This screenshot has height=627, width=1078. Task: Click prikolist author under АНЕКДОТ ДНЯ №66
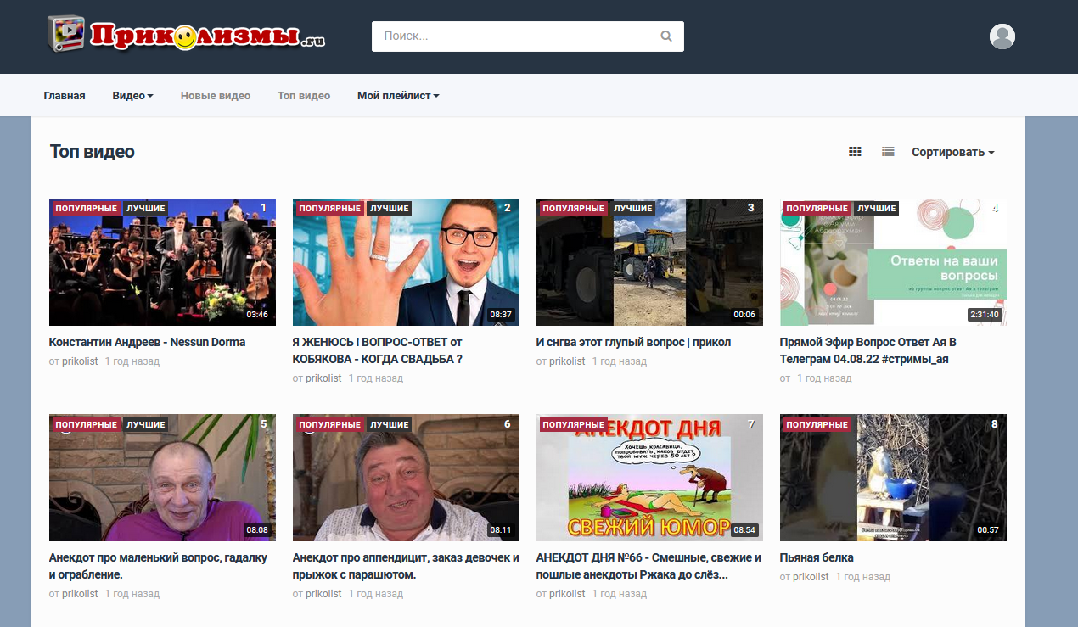coord(567,594)
